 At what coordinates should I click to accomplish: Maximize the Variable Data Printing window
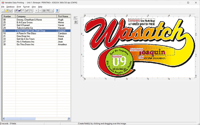tap(188, 2)
